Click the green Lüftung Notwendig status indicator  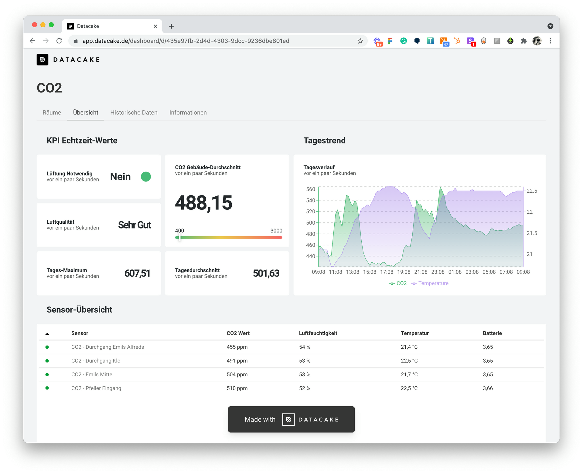pyautogui.click(x=146, y=177)
